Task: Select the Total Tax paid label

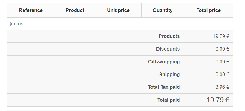Action: [164, 87]
